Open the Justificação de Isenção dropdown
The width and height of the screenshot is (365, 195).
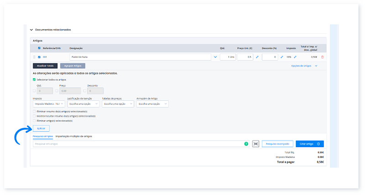(x=83, y=104)
